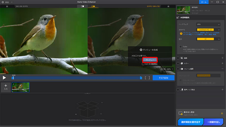Viewport: 226px width, 127px height.
Task: Click the AI enhancement section icon
Action: coord(178,18)
